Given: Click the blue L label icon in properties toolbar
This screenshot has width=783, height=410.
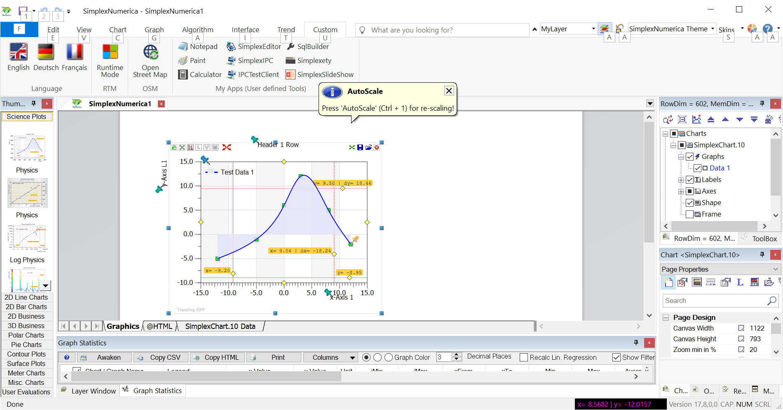Looking at the screenshot, I should point(740,282).
